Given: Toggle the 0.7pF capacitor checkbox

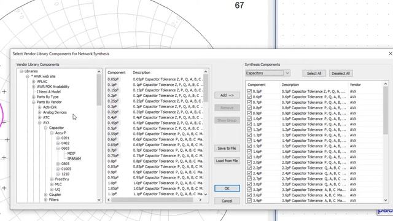Looking at the screenshot, I should 249,103.
